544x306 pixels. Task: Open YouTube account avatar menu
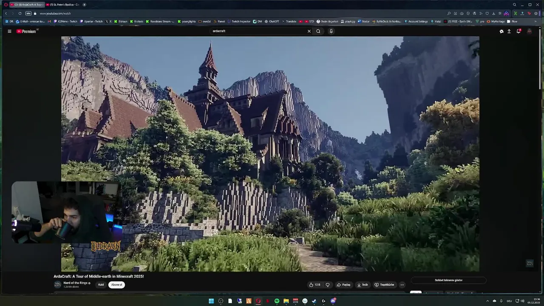click(x=529, y=31)
